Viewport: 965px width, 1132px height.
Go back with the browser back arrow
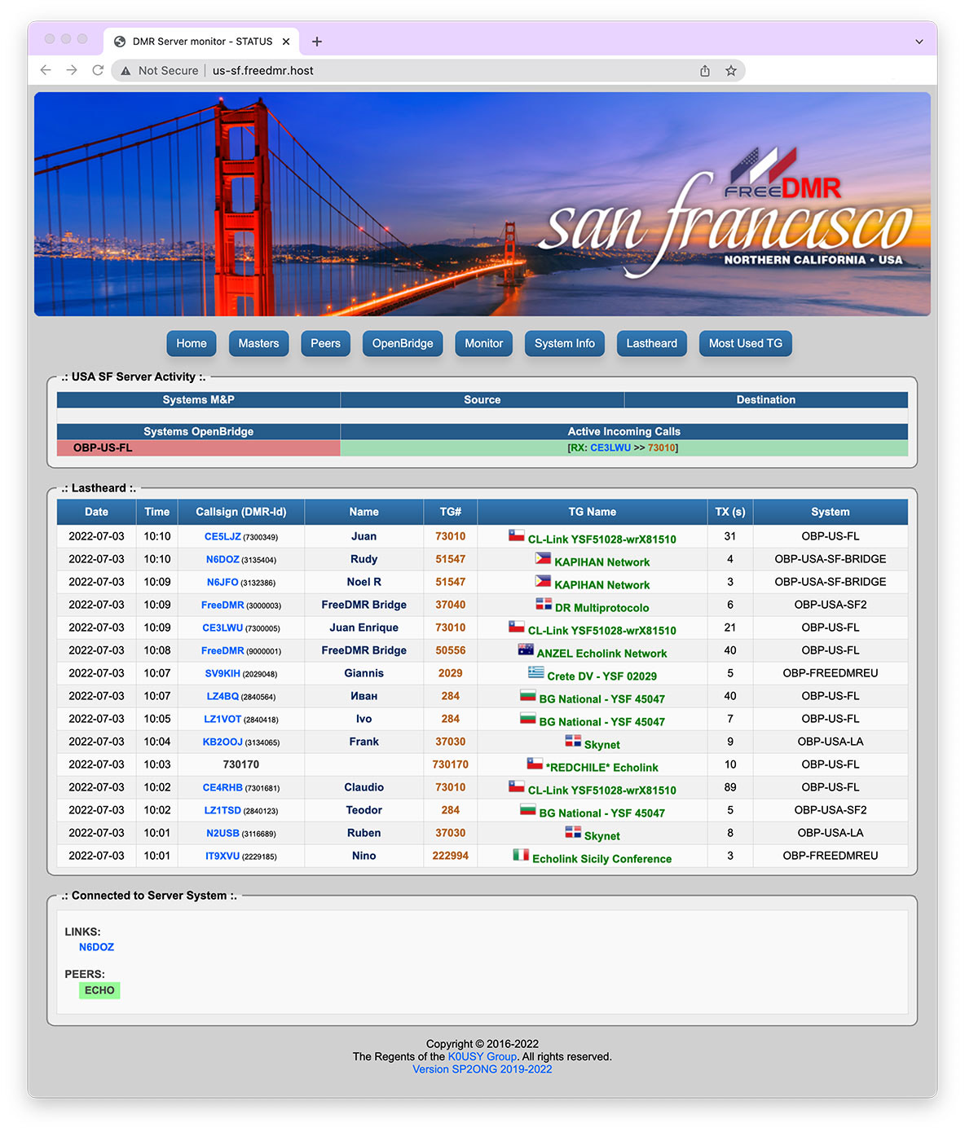pos(46,70)
